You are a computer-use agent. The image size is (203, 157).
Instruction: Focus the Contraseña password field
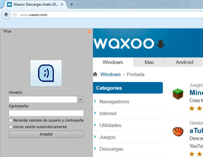[x=46, y=113]
